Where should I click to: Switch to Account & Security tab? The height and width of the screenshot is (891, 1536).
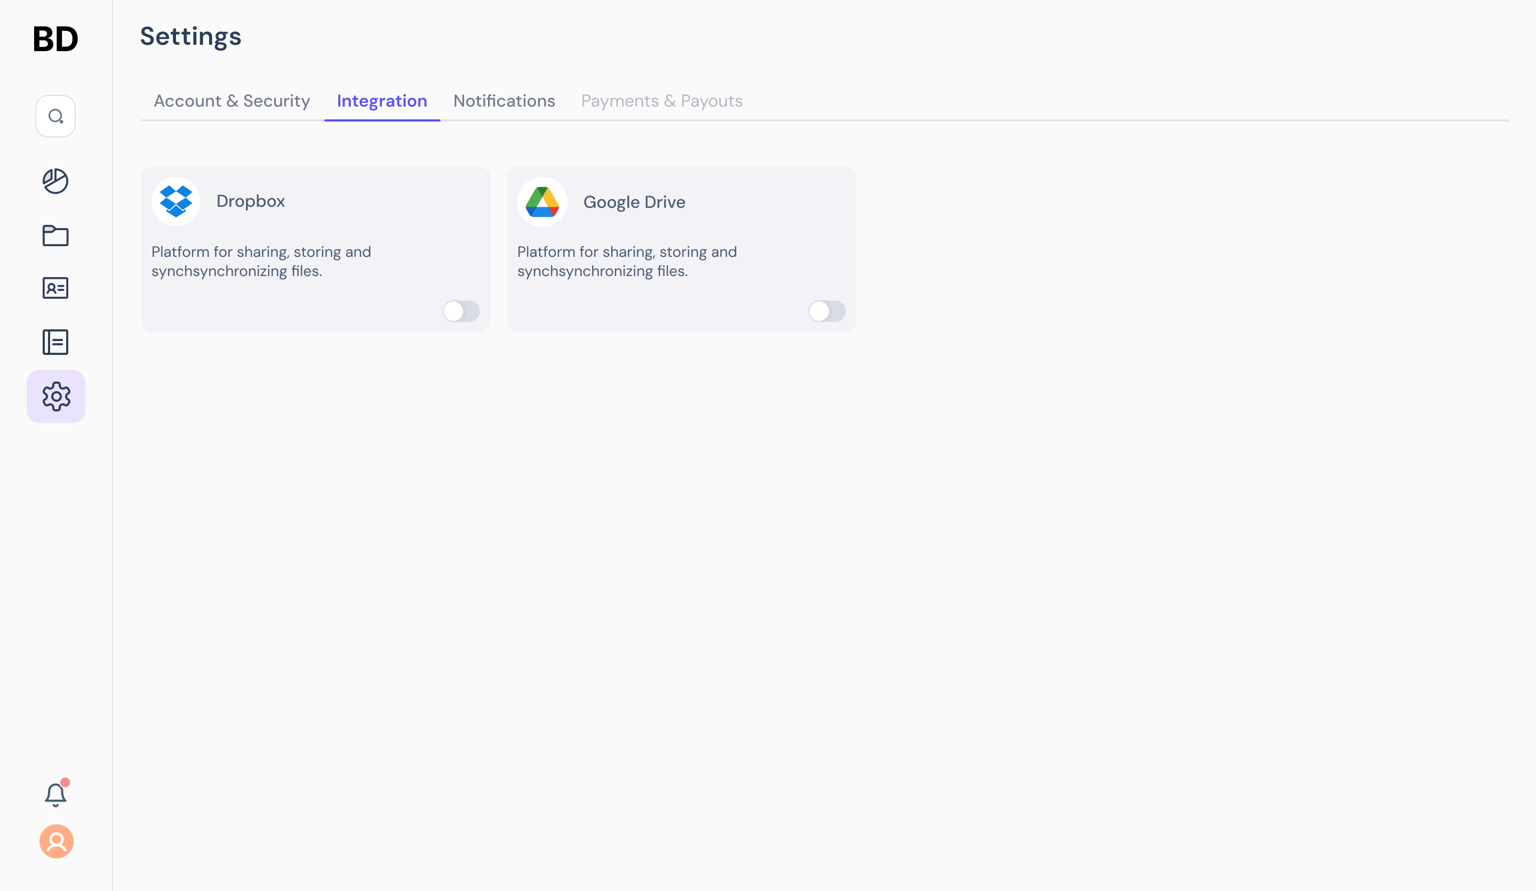[x=231, y=101]
